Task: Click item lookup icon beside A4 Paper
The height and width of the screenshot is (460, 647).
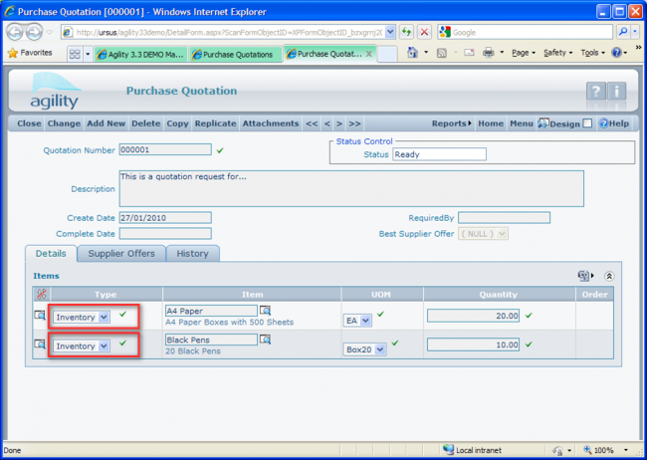Action: coord(266,311)
